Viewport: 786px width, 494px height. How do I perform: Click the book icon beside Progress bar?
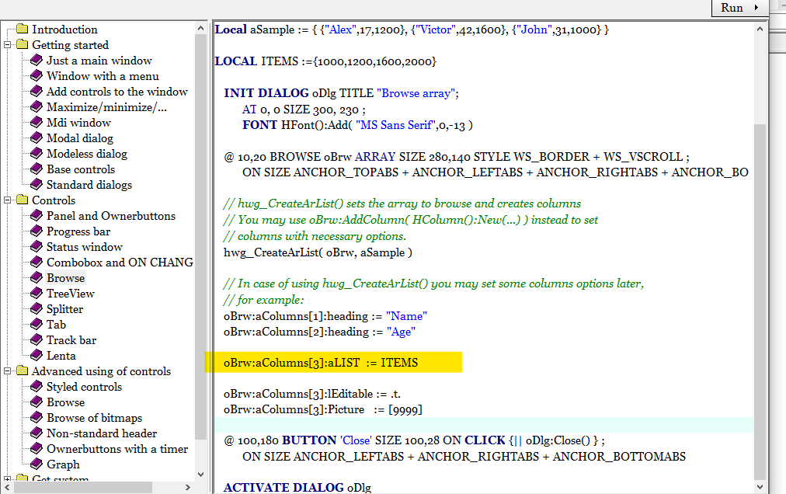pos(36,231)
